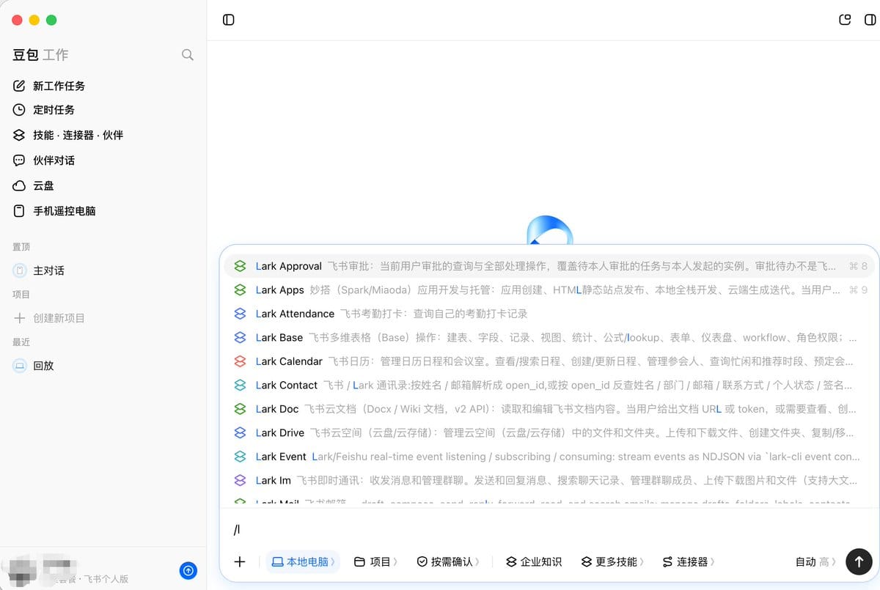The image size is (880, 590).
Task: Open 定时任务 scheduled tasks
Action: click(103, 110)
